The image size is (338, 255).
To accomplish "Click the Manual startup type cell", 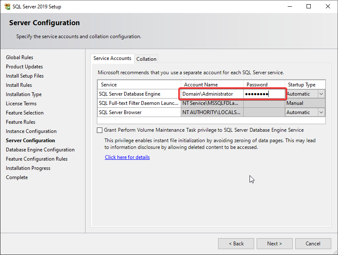I will click(x=305, y=103).
